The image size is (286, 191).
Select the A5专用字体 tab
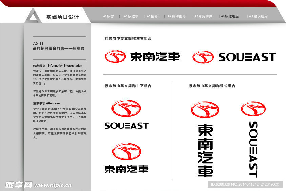click(203, 16)
